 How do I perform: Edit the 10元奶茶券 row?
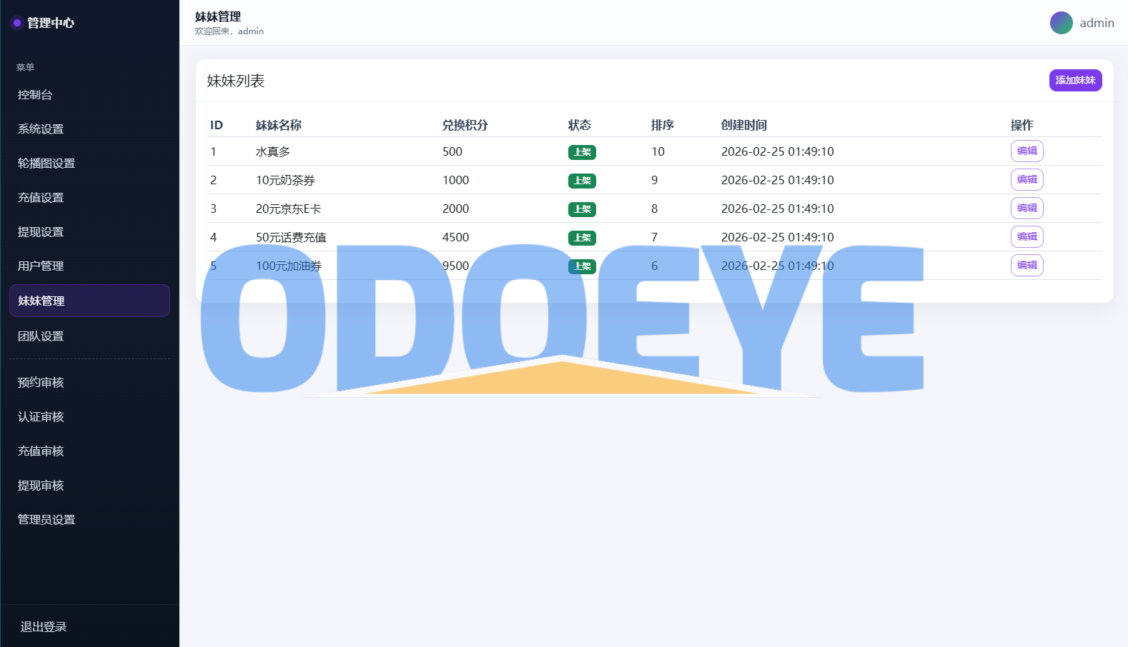click(1026, 179)
